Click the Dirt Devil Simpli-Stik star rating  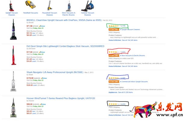pos(113,52)
